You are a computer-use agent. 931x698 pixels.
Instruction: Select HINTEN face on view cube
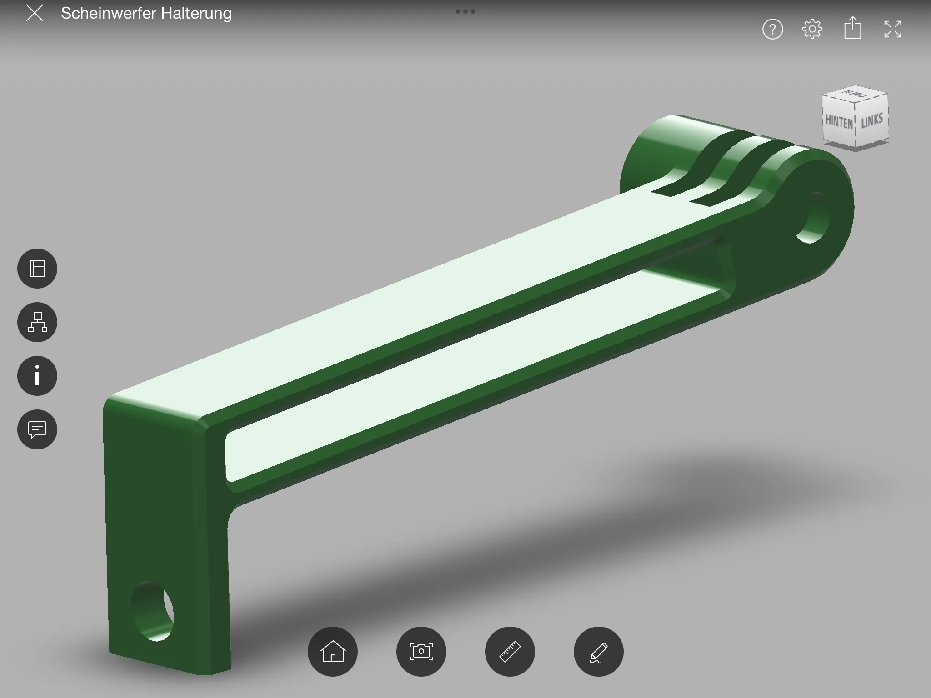tap(839, 122)
